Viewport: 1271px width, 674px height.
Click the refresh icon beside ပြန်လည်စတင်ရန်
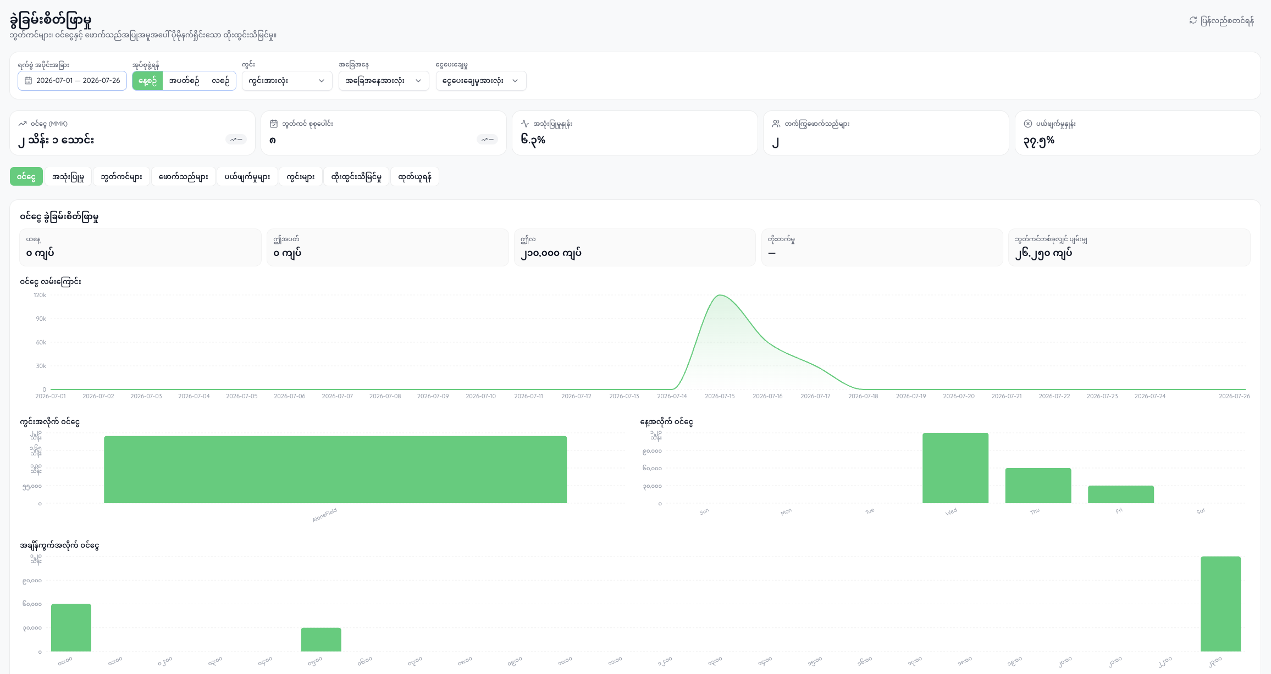click(x=1193, y=20)
